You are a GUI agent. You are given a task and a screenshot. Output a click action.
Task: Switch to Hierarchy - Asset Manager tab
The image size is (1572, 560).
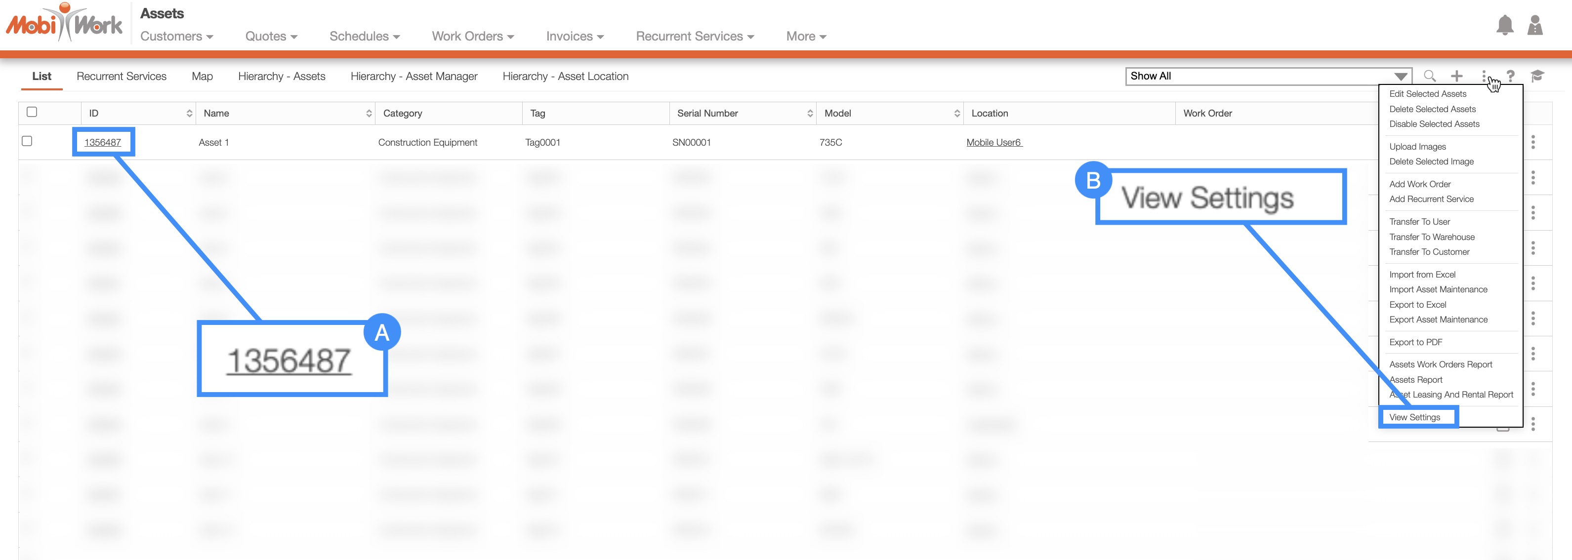pos(414,76)
